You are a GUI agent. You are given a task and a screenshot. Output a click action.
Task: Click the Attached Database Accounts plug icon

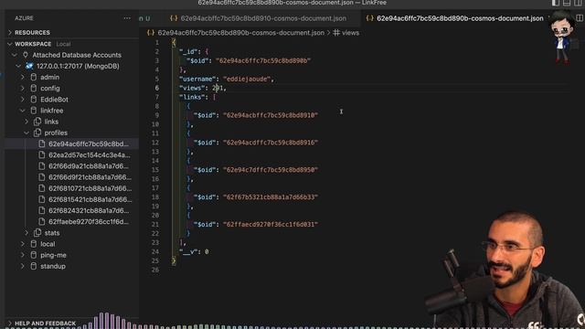click(x=26, y=55)
